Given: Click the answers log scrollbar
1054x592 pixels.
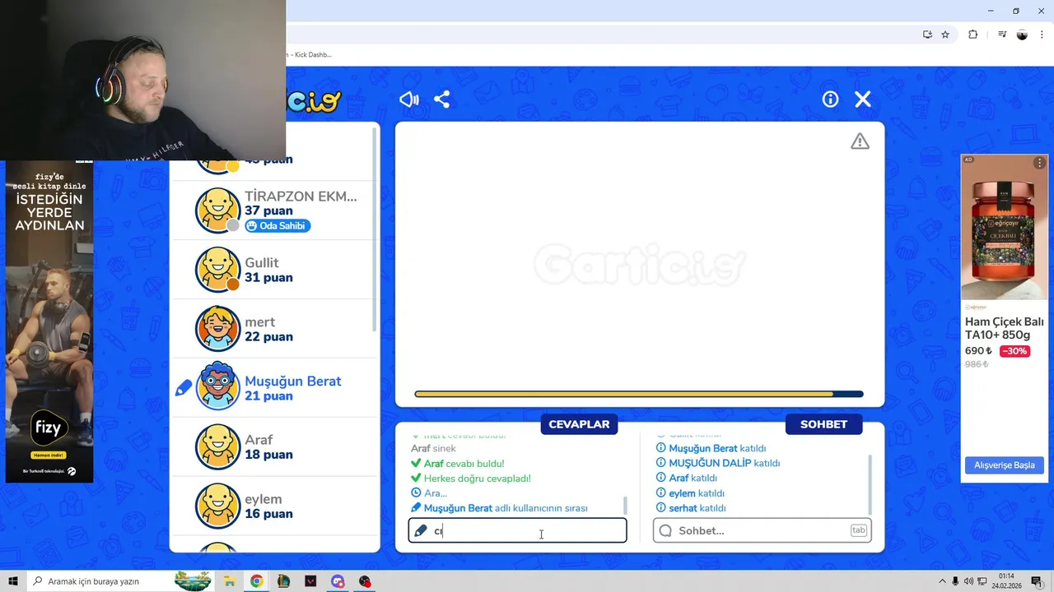Looking at the screenshot, I should (x=624, y=505).
